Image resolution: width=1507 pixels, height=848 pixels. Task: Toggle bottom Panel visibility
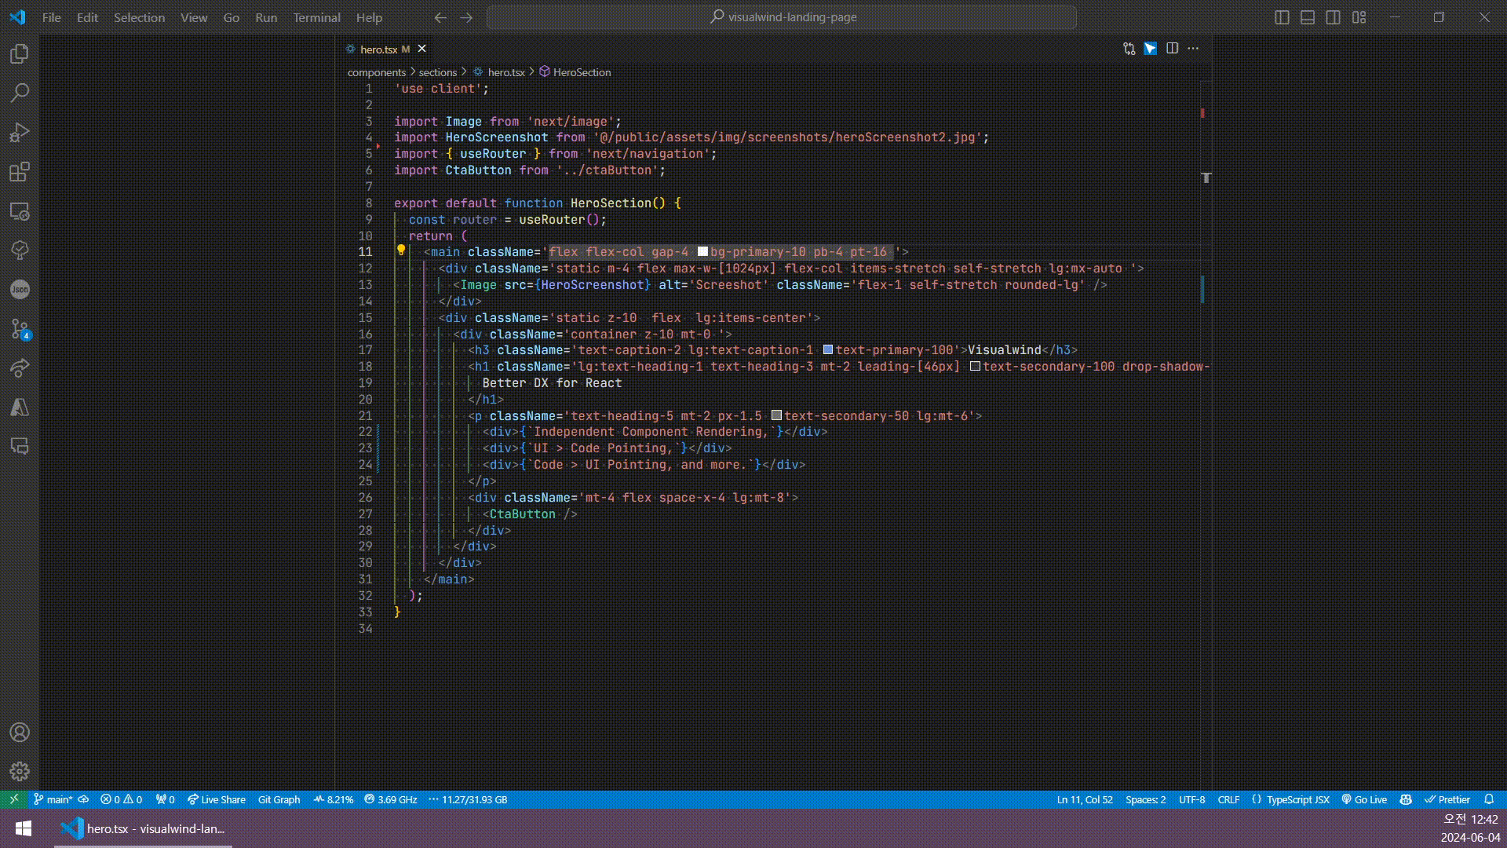coord(1308,17)
